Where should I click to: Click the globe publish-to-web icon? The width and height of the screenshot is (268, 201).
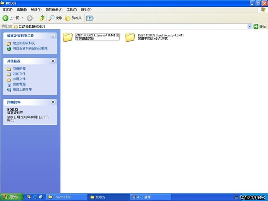tap(9, 49)
